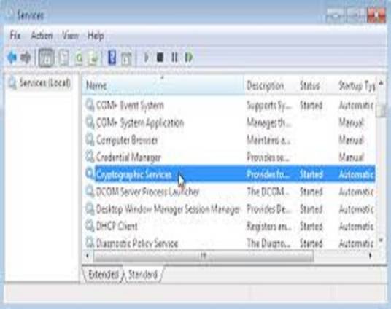Click the Forward arrow in toolbar
Image resolution: width=391 pixels, height=309 pixels.
click(x=26, y=58)
